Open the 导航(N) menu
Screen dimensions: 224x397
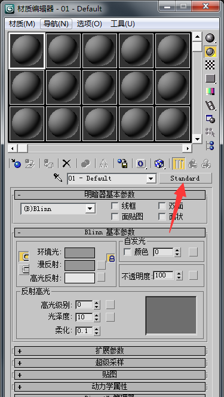point(56,24)
